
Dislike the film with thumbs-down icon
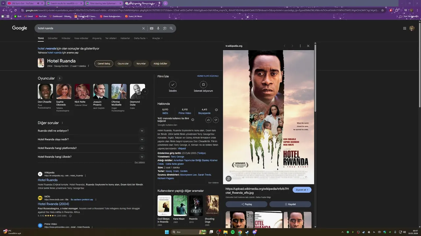point(216,120)
